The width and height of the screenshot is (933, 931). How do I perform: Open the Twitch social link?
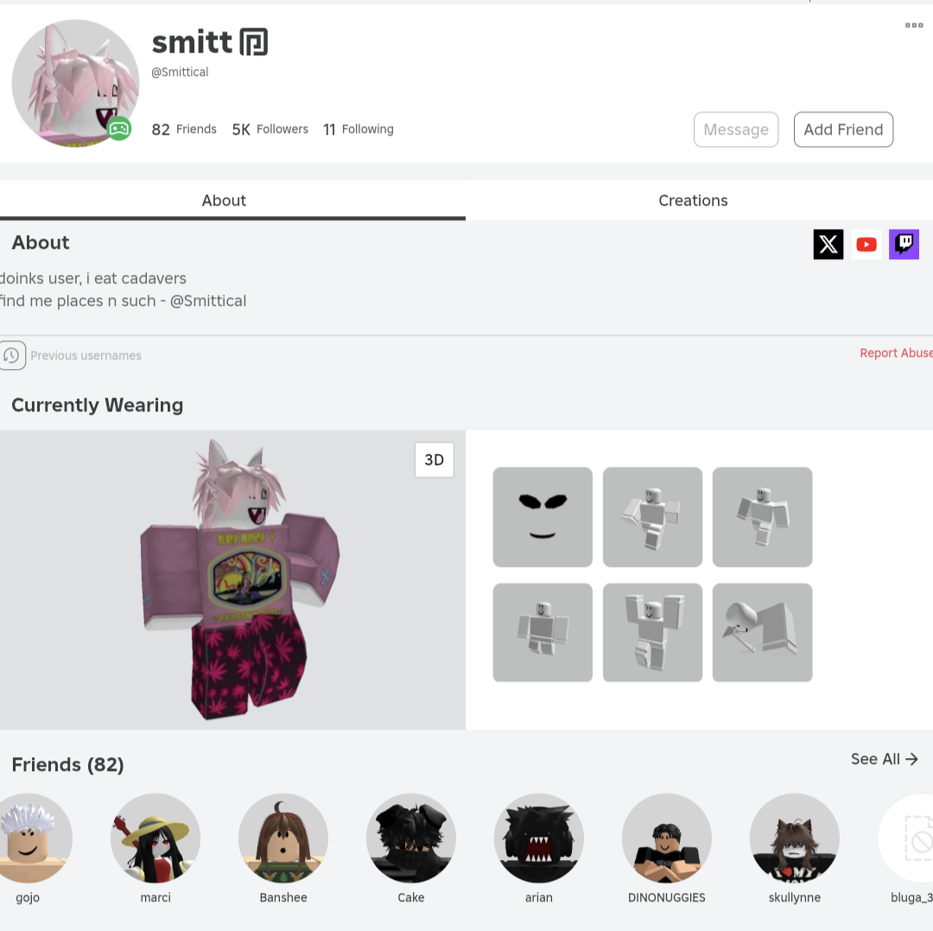tap(904, 244)
